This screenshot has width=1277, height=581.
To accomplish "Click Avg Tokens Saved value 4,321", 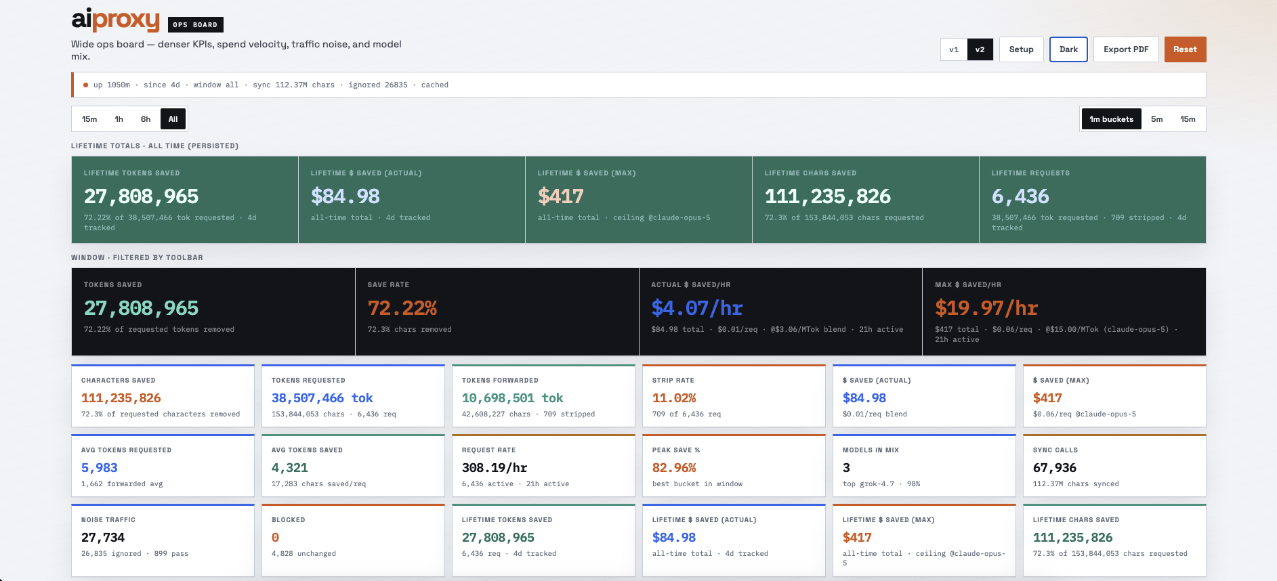I will coord(290,468).
